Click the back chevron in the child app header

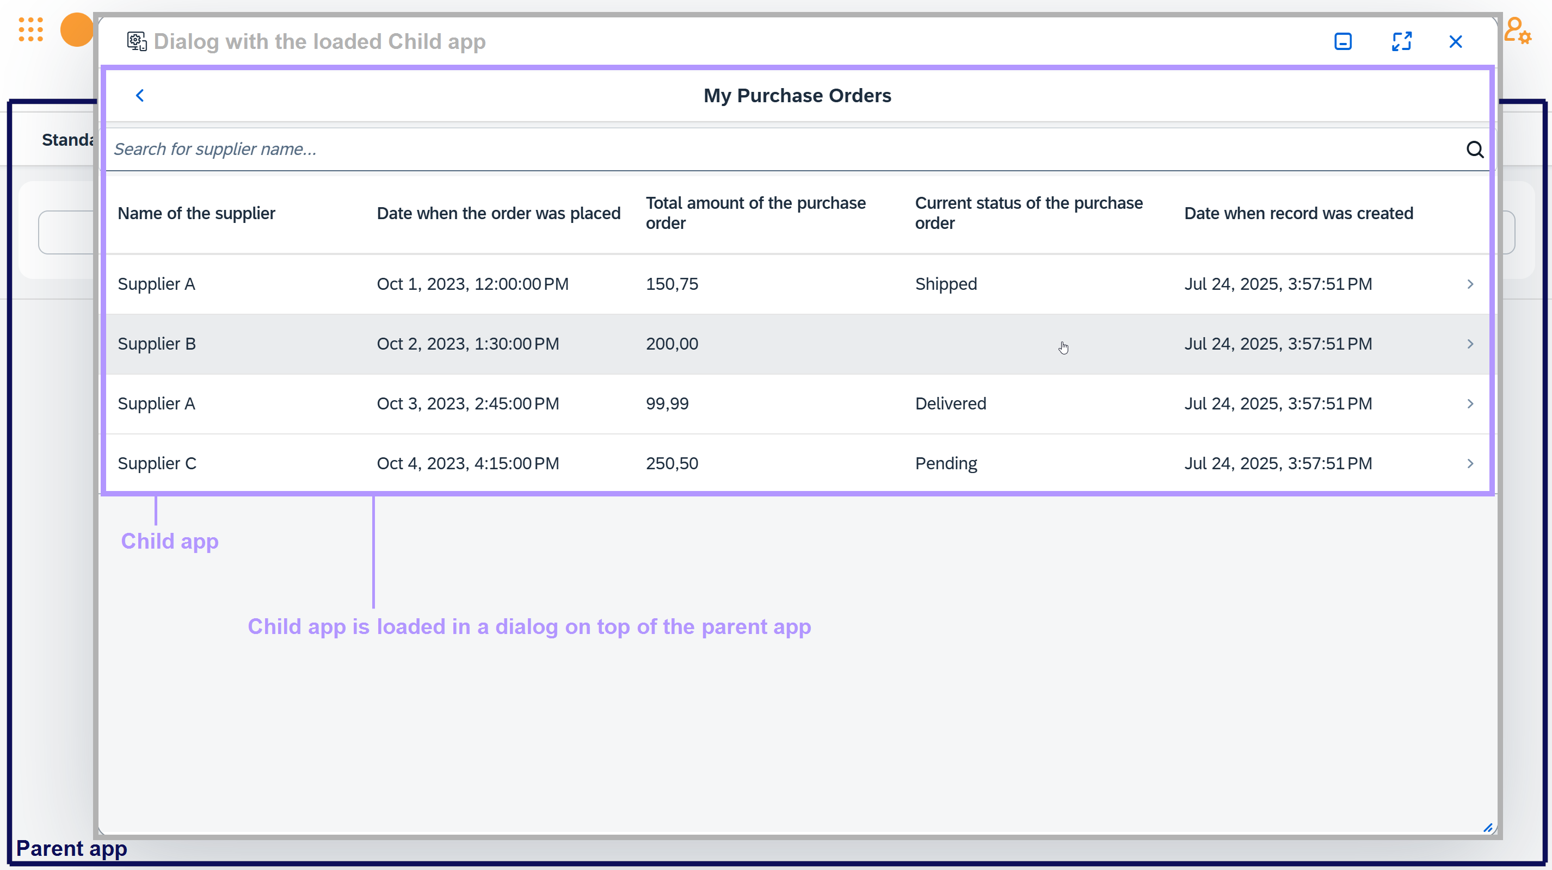coord(140,95)
